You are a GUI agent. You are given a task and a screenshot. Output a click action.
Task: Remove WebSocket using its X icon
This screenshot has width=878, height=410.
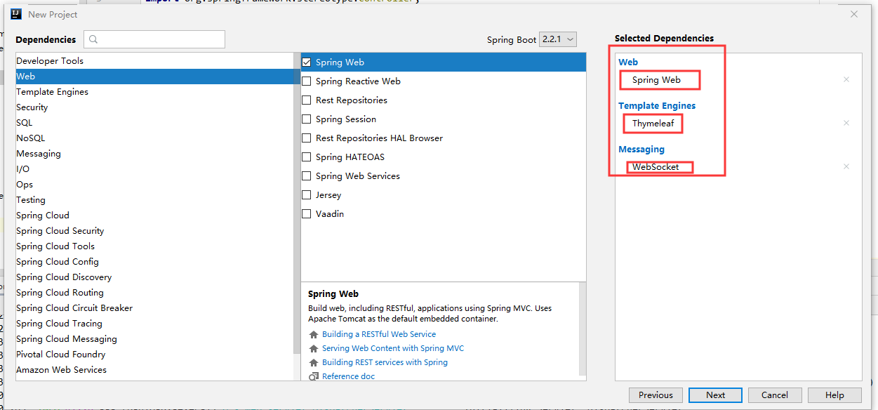coord(846,166)
